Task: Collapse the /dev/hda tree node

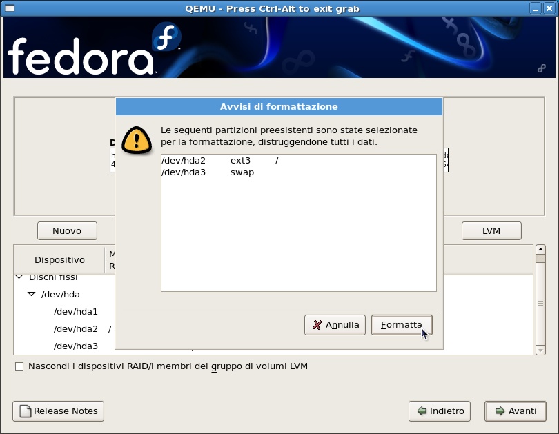Action: coord(31,295)
